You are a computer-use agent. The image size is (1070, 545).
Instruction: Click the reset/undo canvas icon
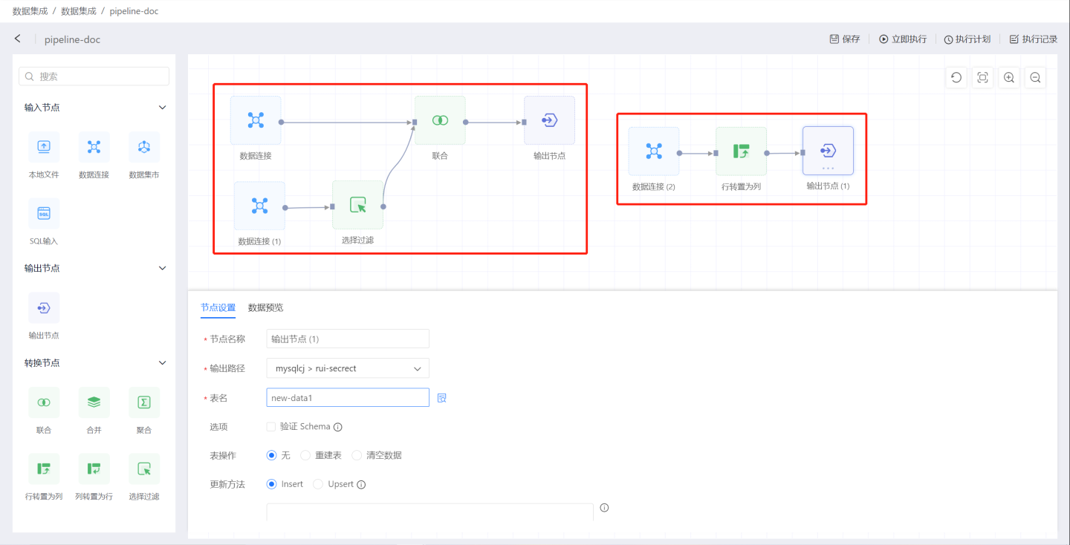(956, 78)
